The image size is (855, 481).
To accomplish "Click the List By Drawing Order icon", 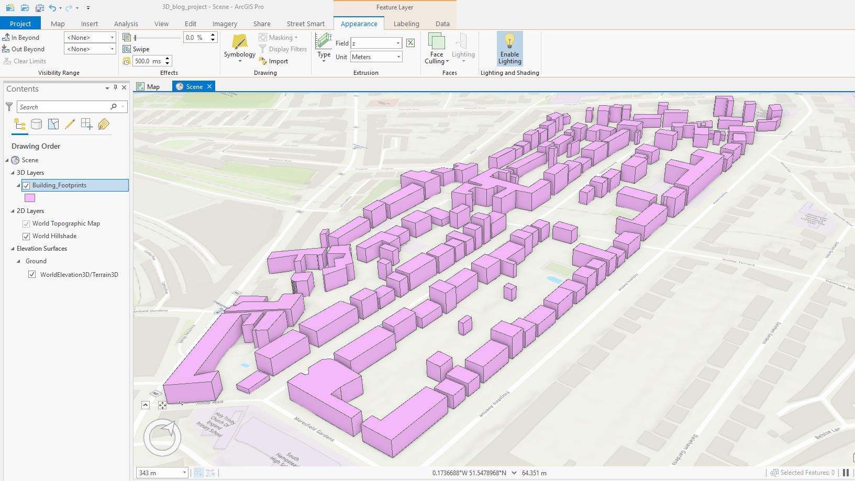I will tap(20, 124).
